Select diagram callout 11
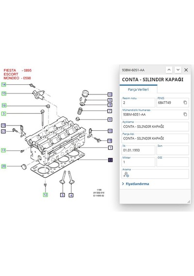Image resolution: width=194 pixels, height=276 pixels. (x=3, y=150)
